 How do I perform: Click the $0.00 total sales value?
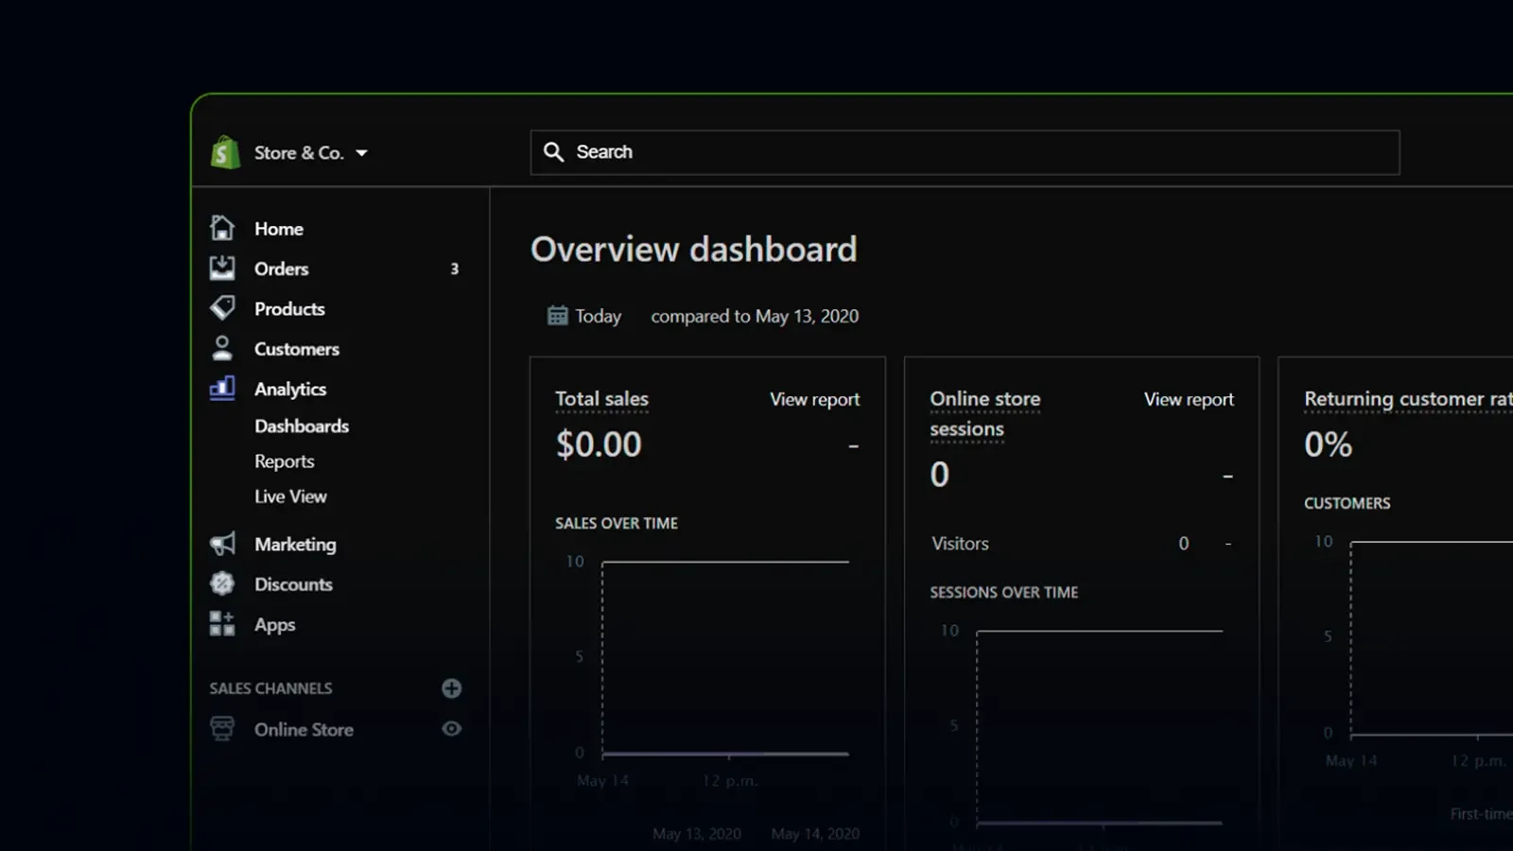(x=599, y=444)
